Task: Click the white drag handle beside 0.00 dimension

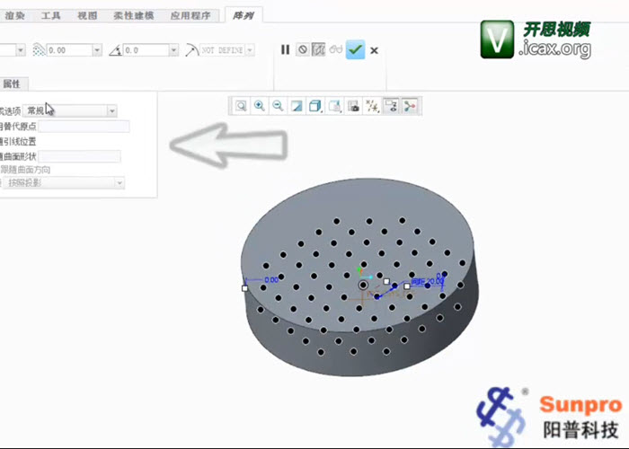Action: pos(245,288)
